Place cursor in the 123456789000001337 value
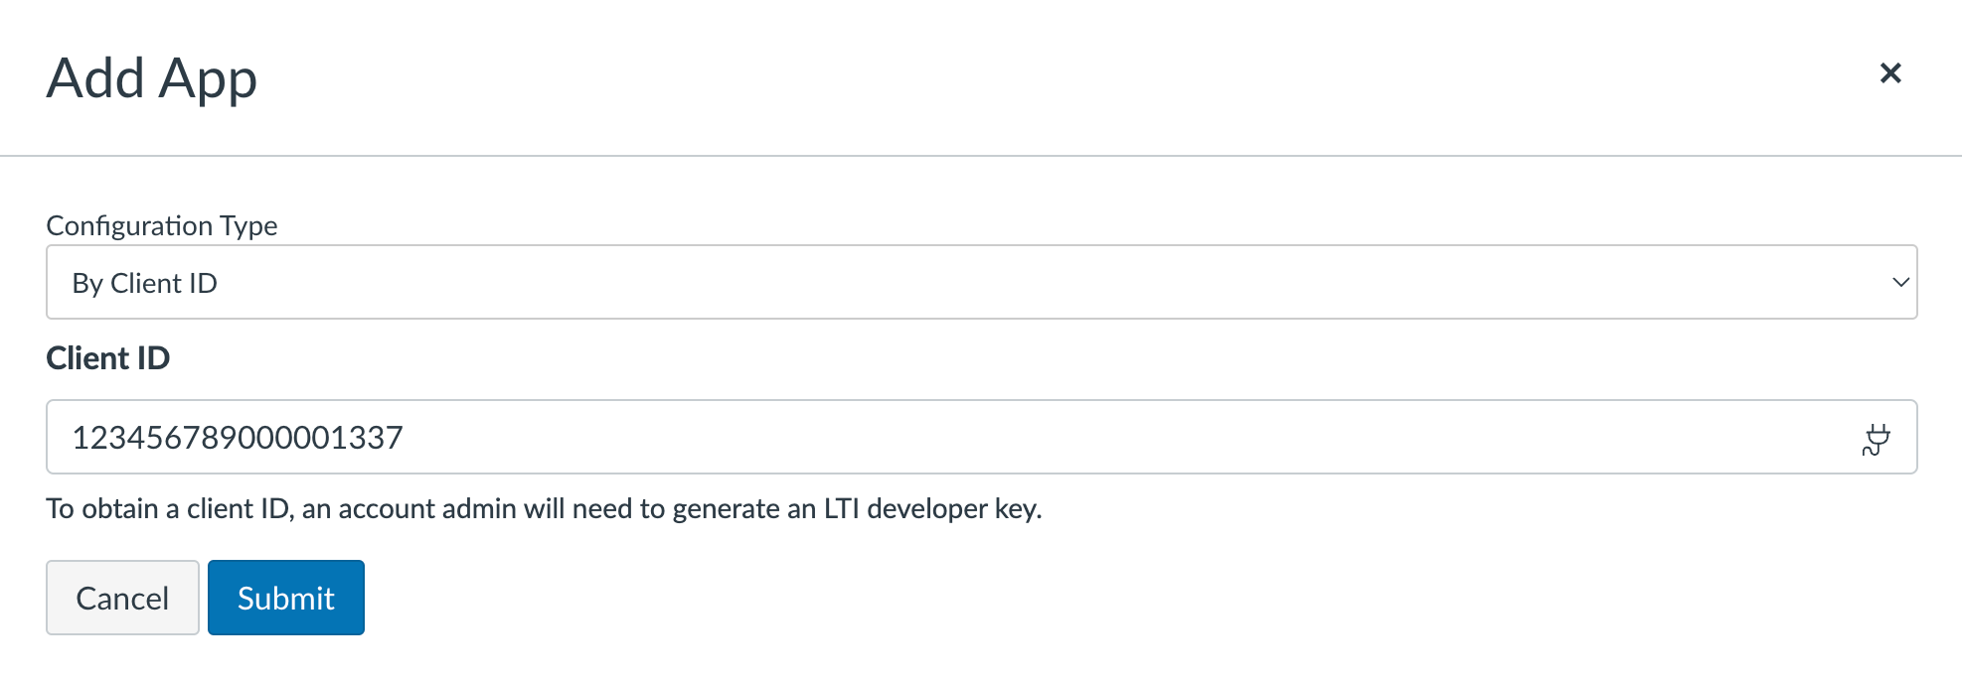 [238, 438]
